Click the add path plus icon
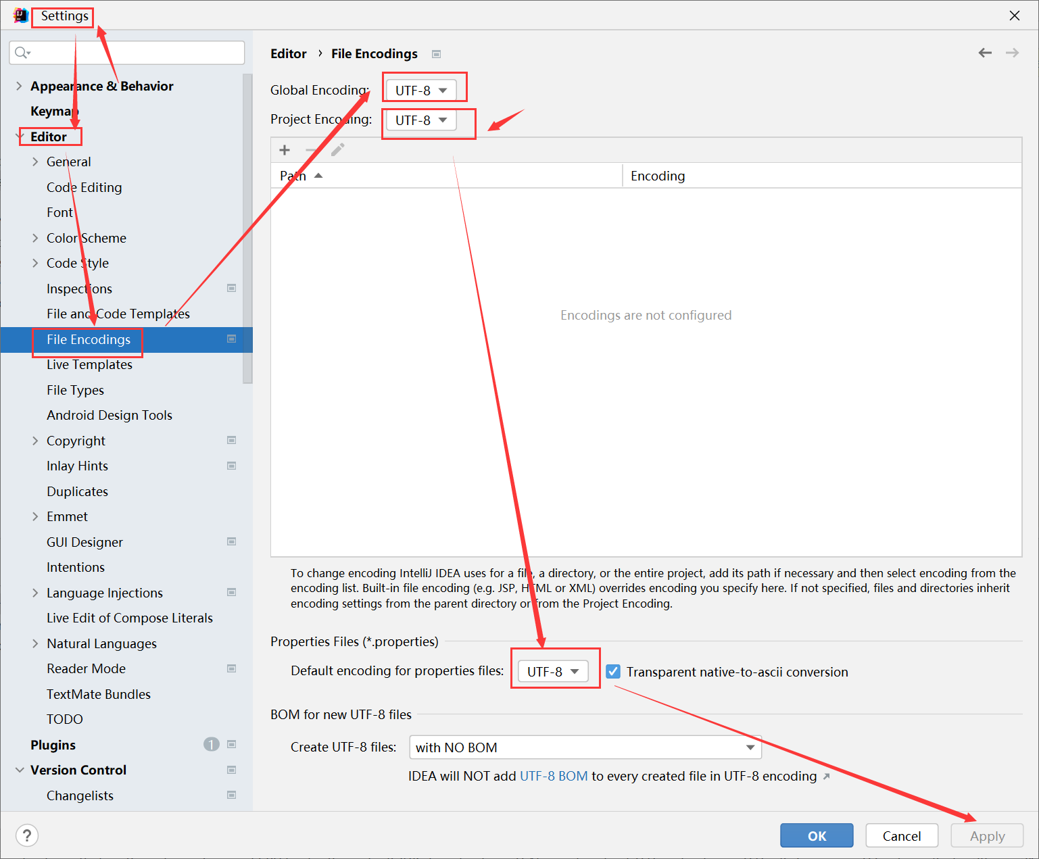1039x859 pixels. (x=285, y=150)
